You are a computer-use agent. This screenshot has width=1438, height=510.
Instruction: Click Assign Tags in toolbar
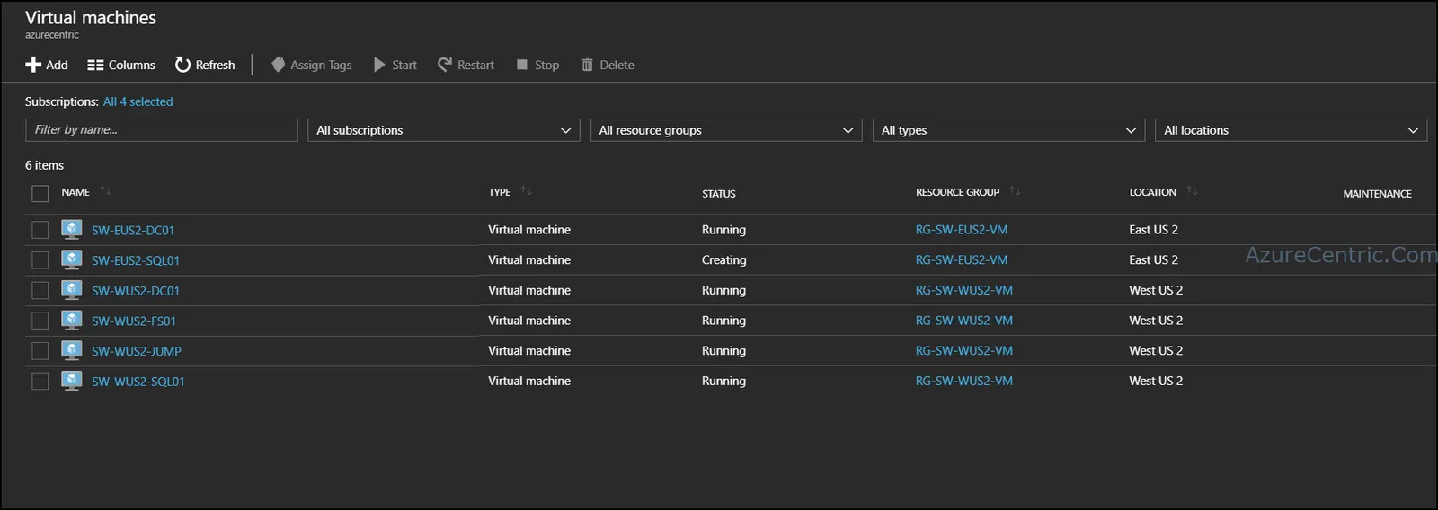312,65
